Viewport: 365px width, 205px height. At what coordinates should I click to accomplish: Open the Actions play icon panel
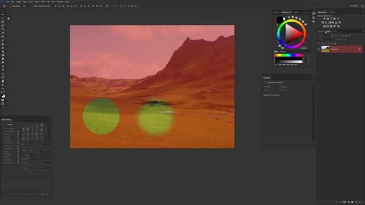pyautogui.click(x=314, y=22)
